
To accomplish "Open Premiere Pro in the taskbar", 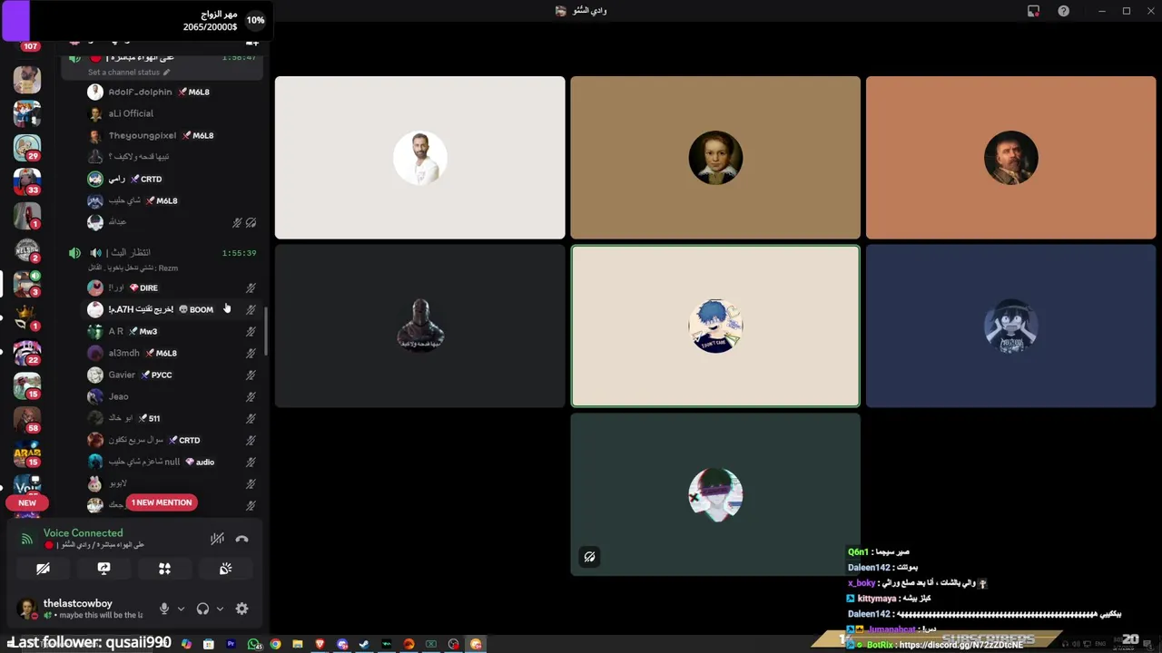I will 231,644.
